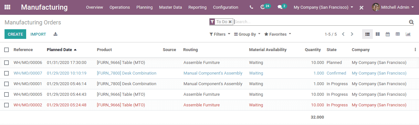The width and height of the screenshot is (419, 125).
Task: Click date 01/31/2020 17:30:00
Action: click(67, 63)
